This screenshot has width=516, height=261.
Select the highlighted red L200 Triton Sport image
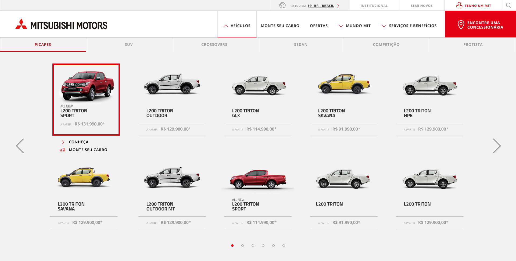87,86
